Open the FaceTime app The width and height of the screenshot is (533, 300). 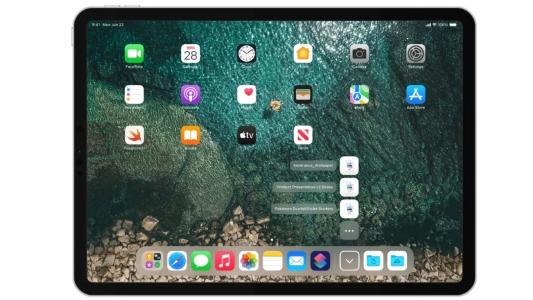[x=134, y=54]
